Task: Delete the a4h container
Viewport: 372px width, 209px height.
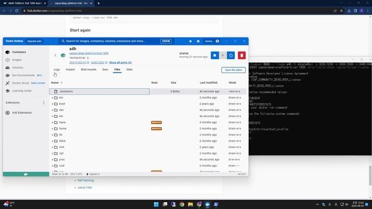Action: pos(242,56)
